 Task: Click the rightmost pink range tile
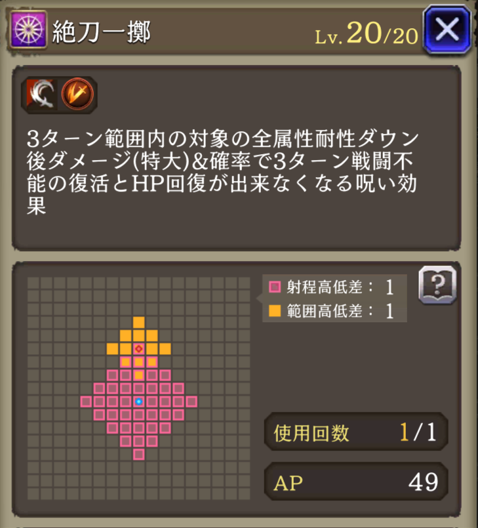pos(191,401)
